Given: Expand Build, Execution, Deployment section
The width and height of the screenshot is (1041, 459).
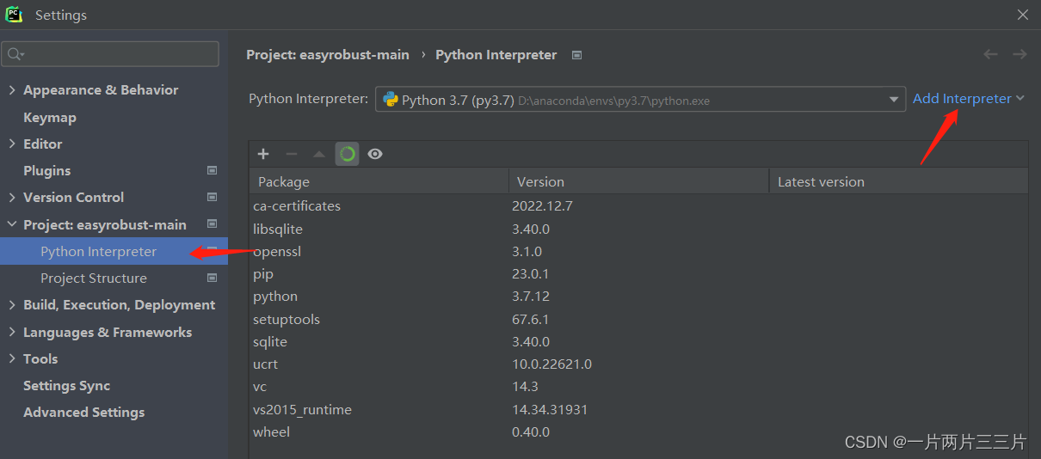Looking at the screenshot, I should pos(12,305).
